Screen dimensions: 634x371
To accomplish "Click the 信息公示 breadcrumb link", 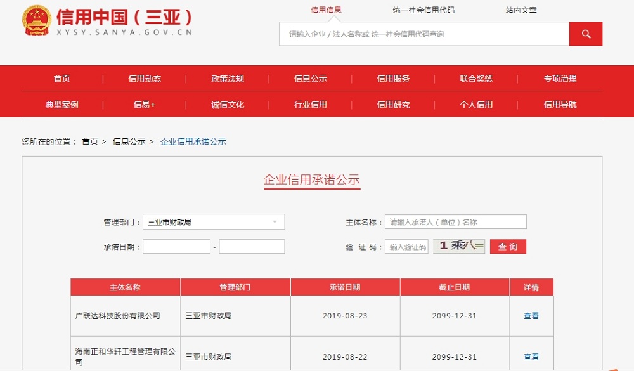I will coord(129,141).
